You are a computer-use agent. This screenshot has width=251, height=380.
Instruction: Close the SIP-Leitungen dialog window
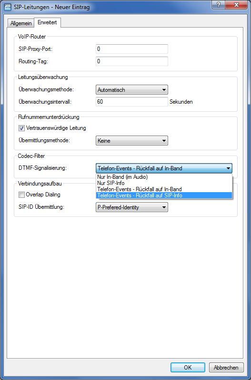coord(235,5)
